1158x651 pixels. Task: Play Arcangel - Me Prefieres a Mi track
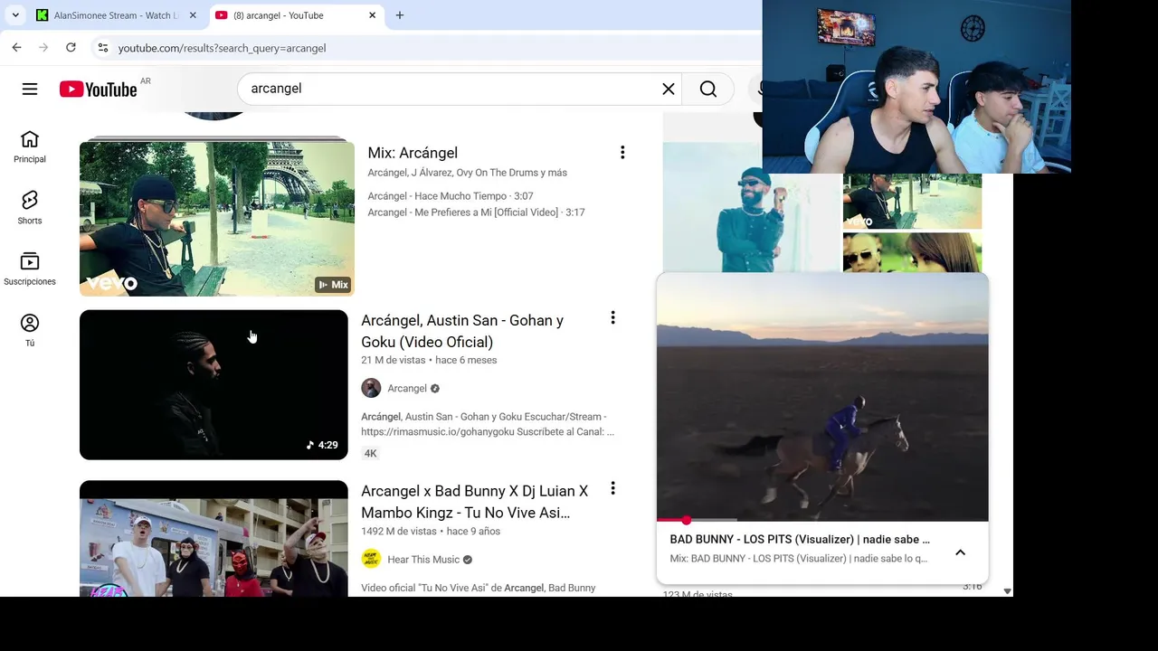pos(476,212)
